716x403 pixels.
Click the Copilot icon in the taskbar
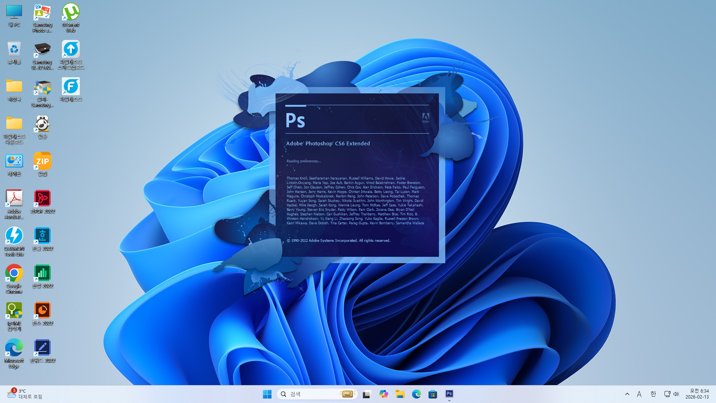click(x=383, y=394)
